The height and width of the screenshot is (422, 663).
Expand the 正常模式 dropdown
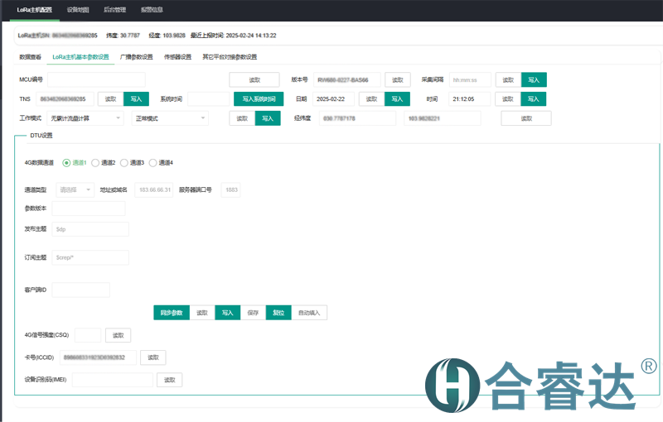170,118
